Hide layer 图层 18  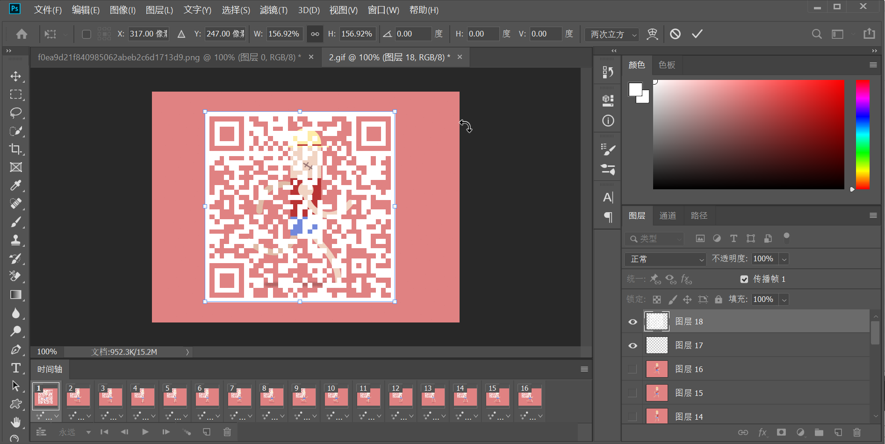633,322
